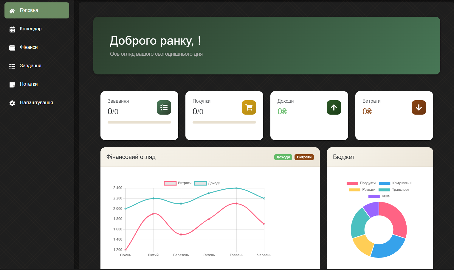Click the Бюджет panel title
The image size is (454, 270).
pyautogui.click(x=344, y=157)
